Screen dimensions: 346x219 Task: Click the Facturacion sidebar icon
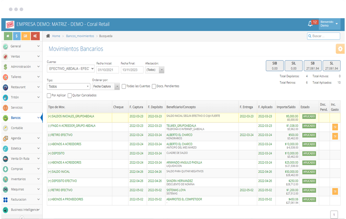tap(5, 199)
